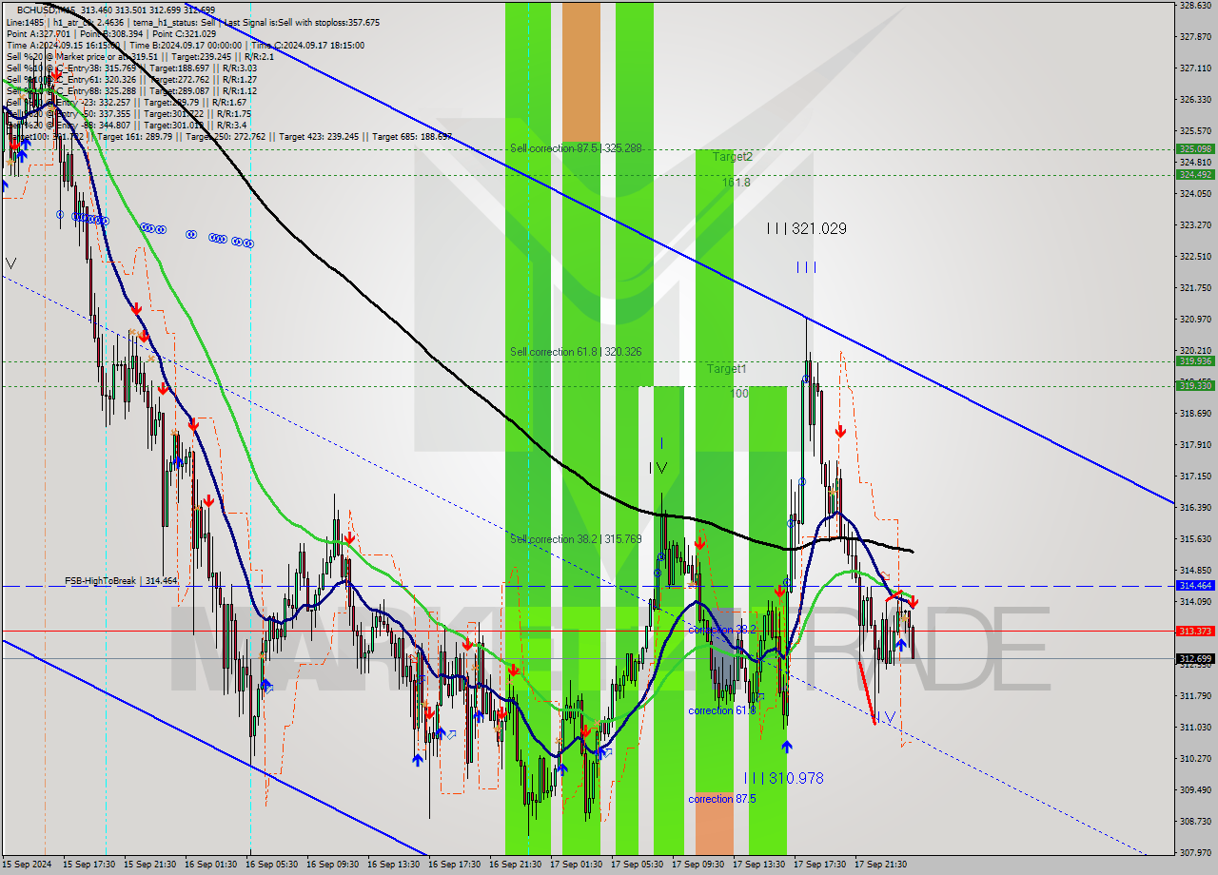
Task: Click the '16 Sep 05:30' time axis label
Action: [x=271, y=865]
